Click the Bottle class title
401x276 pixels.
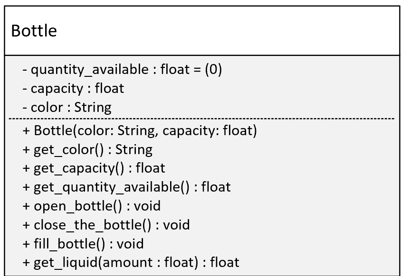[34, 31]
